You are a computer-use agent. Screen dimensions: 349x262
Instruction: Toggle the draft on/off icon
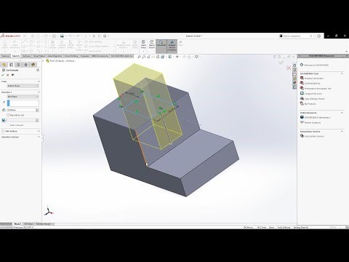(4, 120)
